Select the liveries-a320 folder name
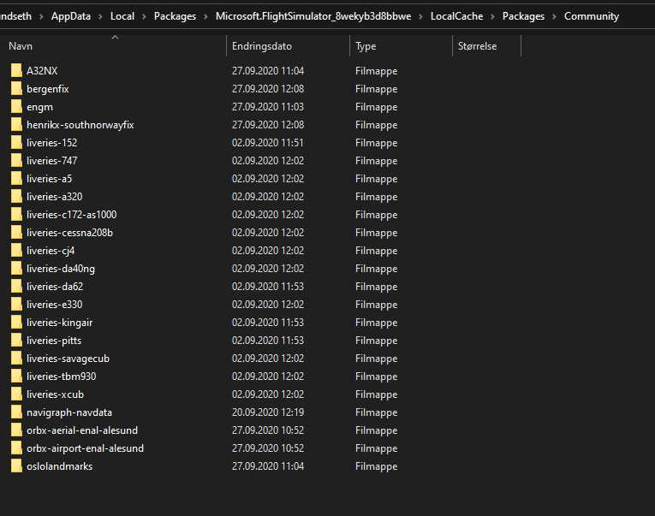This screenshot has width=655, height=516. [x=54, y=197]
